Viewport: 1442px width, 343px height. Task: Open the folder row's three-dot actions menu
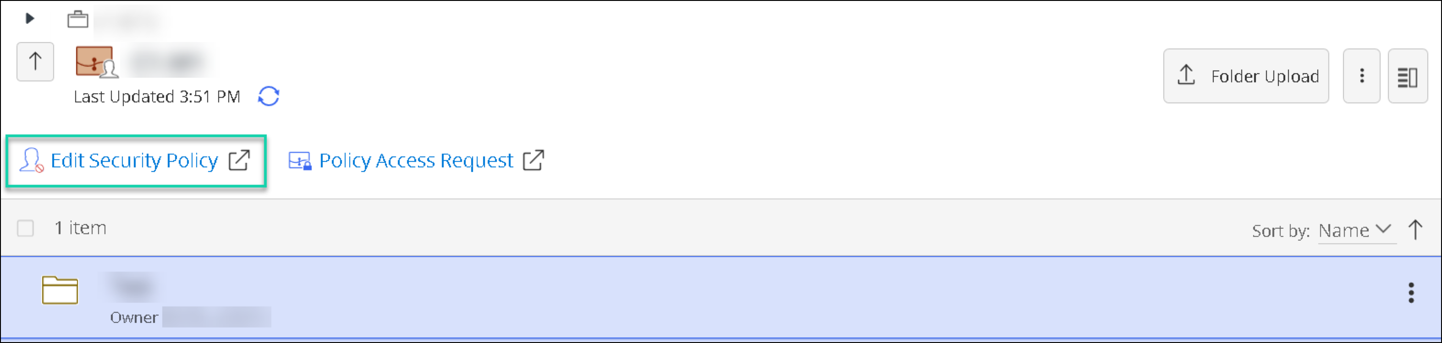(x=1411, y=293)
